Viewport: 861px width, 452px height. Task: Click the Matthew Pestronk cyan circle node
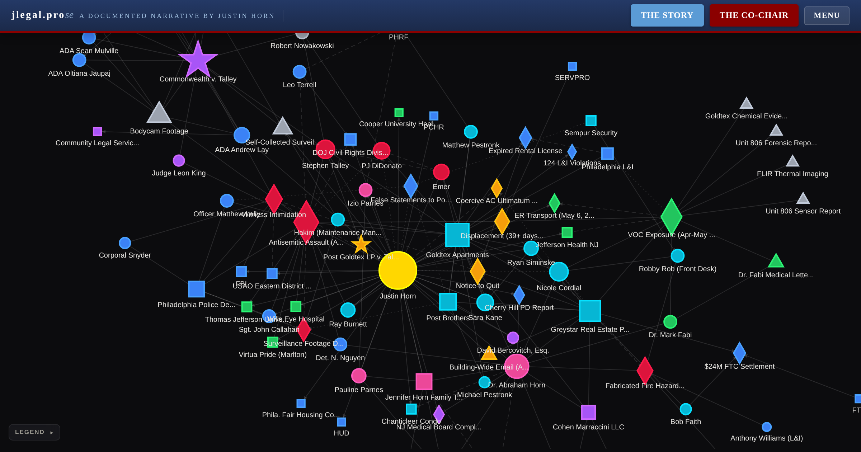point(471,132)
